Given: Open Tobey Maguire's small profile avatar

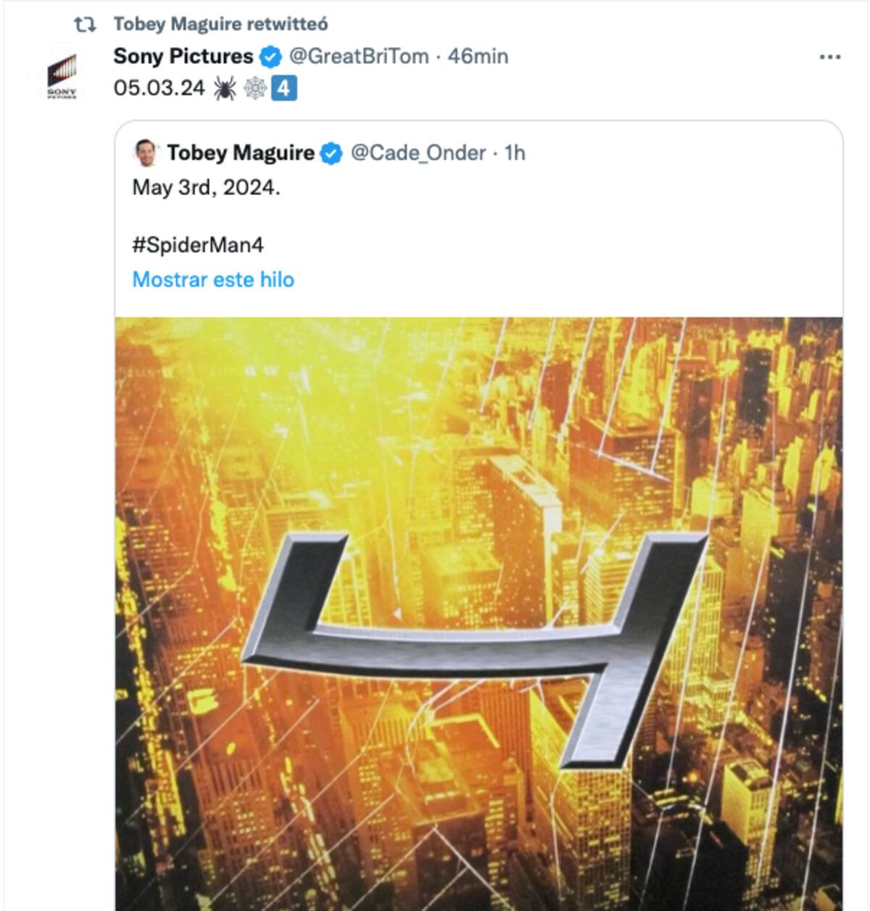Looking at the screenshot, I should [146, 152].
